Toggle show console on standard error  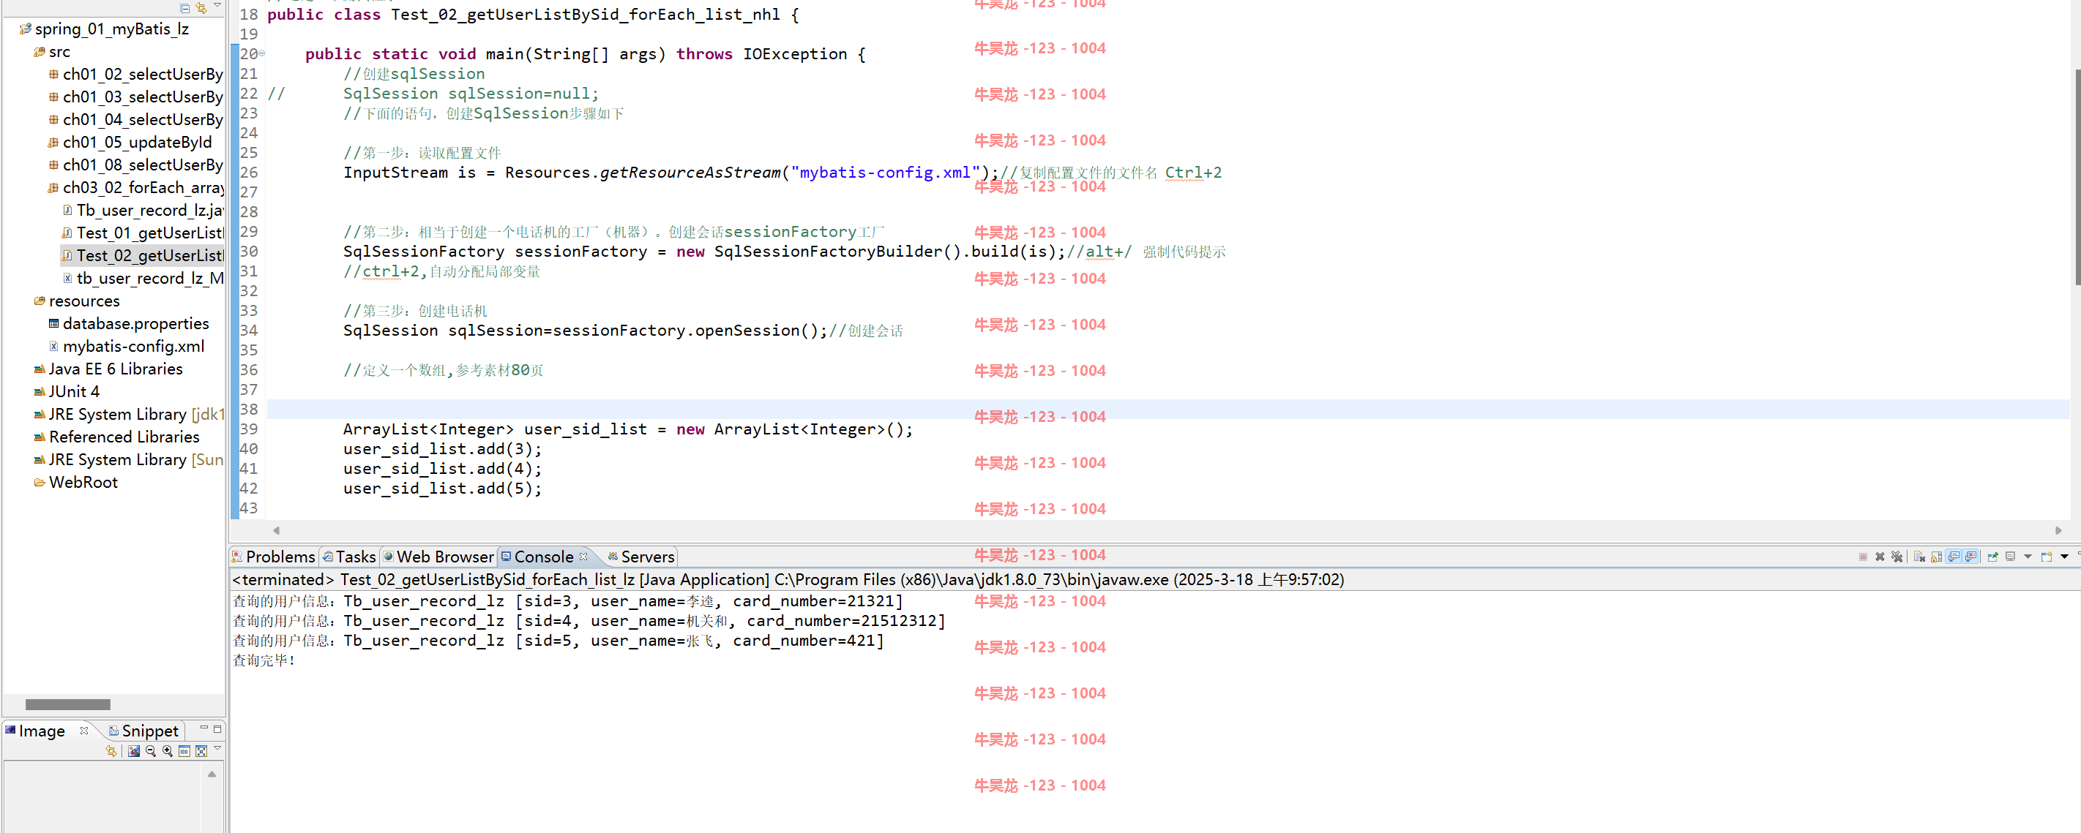pyautogui.click(x=1971, y=556)
